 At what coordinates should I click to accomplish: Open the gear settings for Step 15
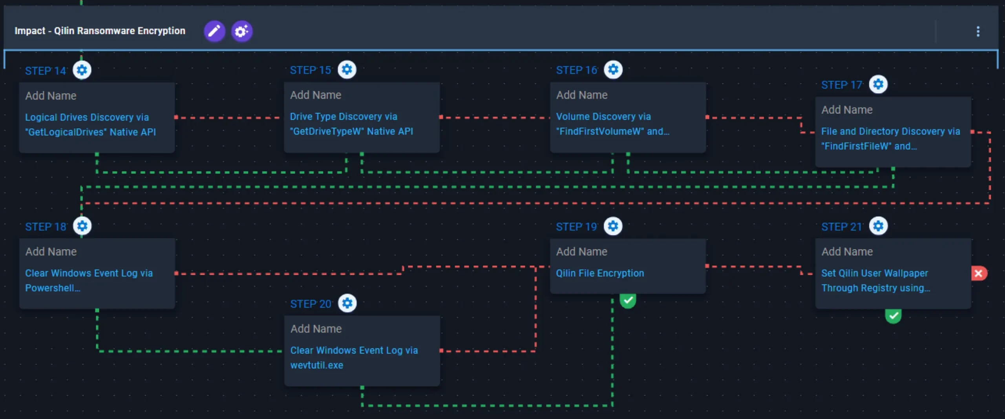[x=347, y=69]
